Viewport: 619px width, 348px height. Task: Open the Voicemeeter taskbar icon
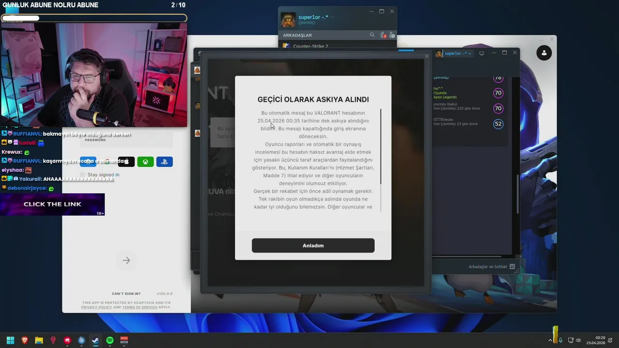(124, 340)
